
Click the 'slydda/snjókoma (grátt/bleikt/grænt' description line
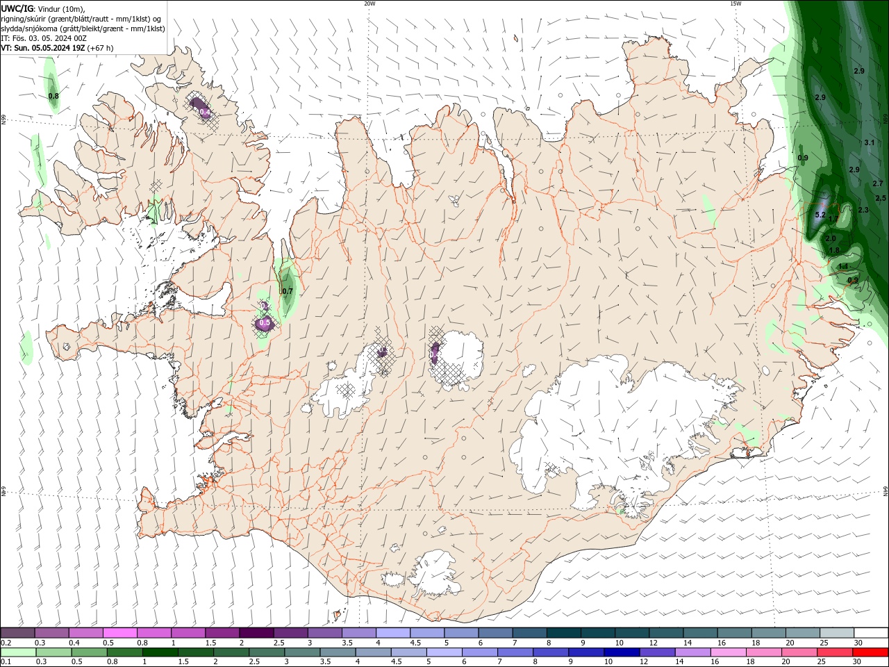pos(83,28)
